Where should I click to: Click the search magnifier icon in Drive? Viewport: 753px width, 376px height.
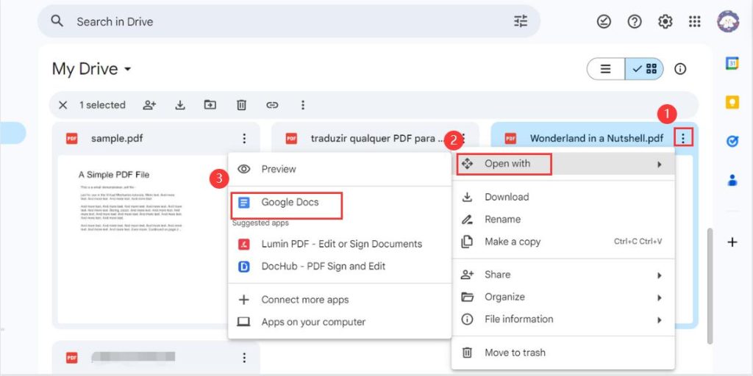click(57, 21)
